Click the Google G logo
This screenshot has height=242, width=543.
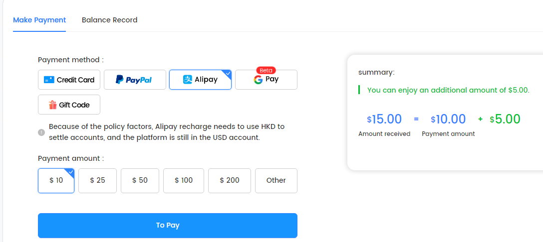click(x=258, y=80)
